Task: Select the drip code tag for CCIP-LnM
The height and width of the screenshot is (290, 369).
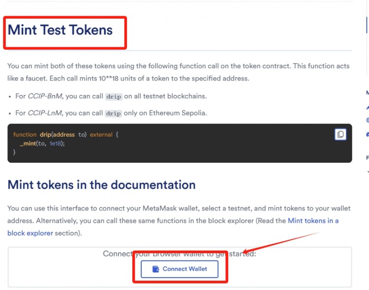Action: pyautogui.click(x=114, y=114)
